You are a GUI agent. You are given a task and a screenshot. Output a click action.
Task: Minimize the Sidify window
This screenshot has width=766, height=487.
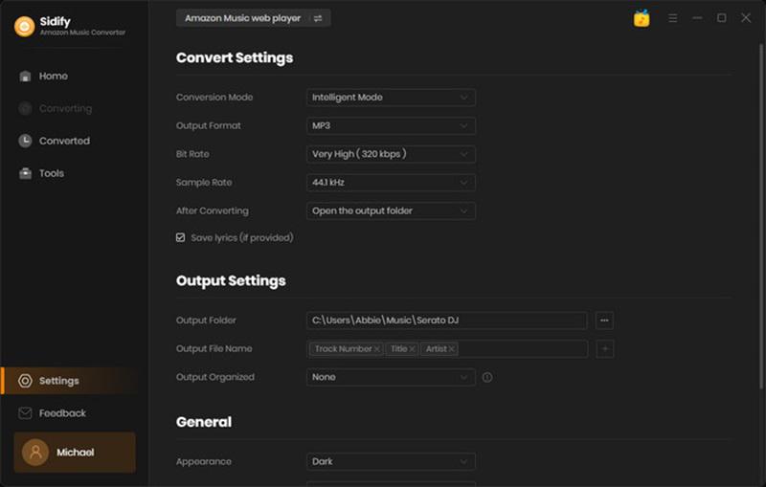point(697,18)
